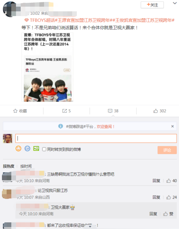Sort comments by 按时间 tab
The width and height of the screenshot is (179, 229).
point(26,166)
